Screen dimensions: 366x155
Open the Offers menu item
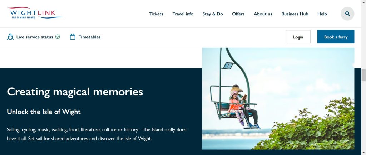pyautogui.click(x=238, y=14)
